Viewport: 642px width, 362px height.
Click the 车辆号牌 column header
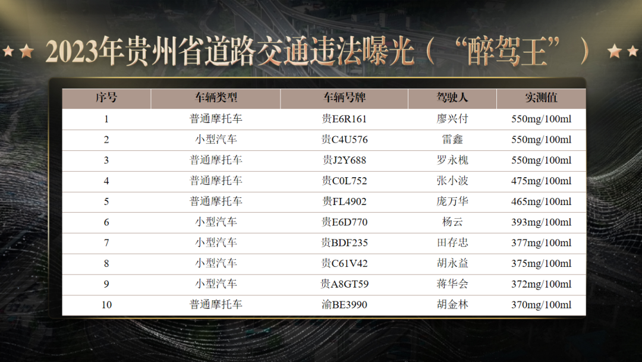coord(344,98)
